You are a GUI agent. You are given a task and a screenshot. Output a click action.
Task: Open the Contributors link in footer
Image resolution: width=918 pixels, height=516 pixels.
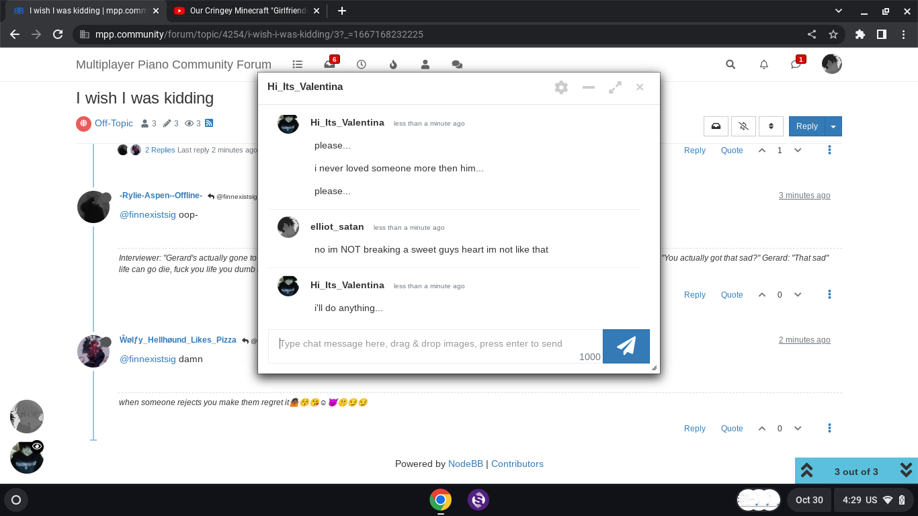click(x=517, y=464)
